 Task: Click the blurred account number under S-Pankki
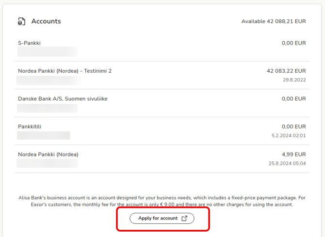[x=48, y=51]
